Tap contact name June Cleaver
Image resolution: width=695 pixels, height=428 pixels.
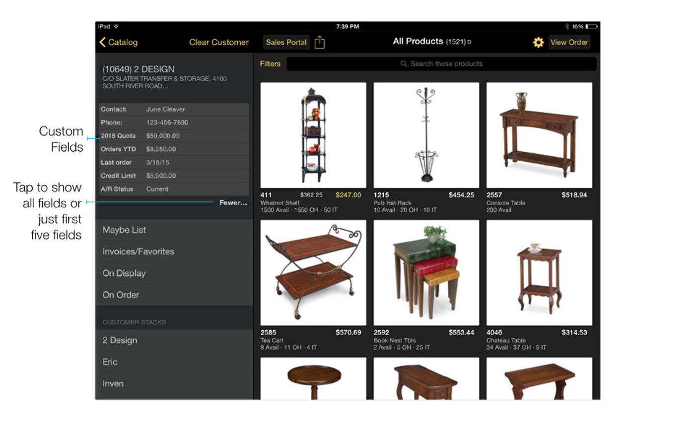click(165, 109)
